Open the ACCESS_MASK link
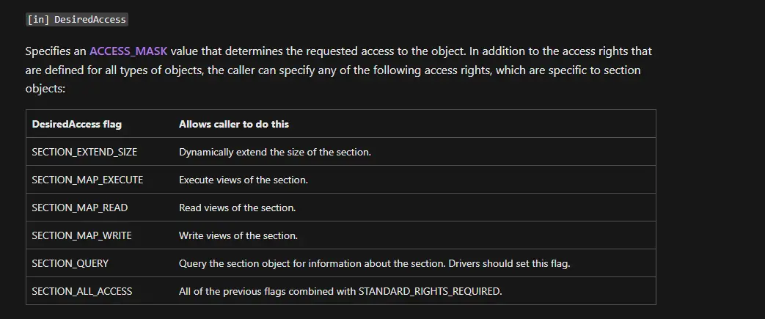This screenshot has height=319, width=765. 128,51
